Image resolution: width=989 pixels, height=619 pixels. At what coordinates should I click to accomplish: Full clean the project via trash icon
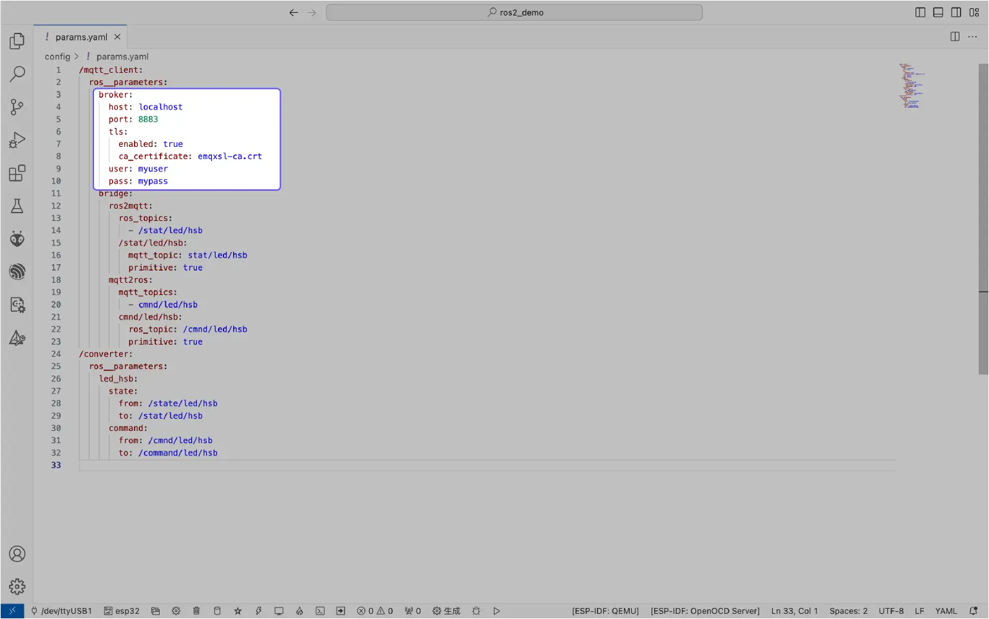[196, 611]
